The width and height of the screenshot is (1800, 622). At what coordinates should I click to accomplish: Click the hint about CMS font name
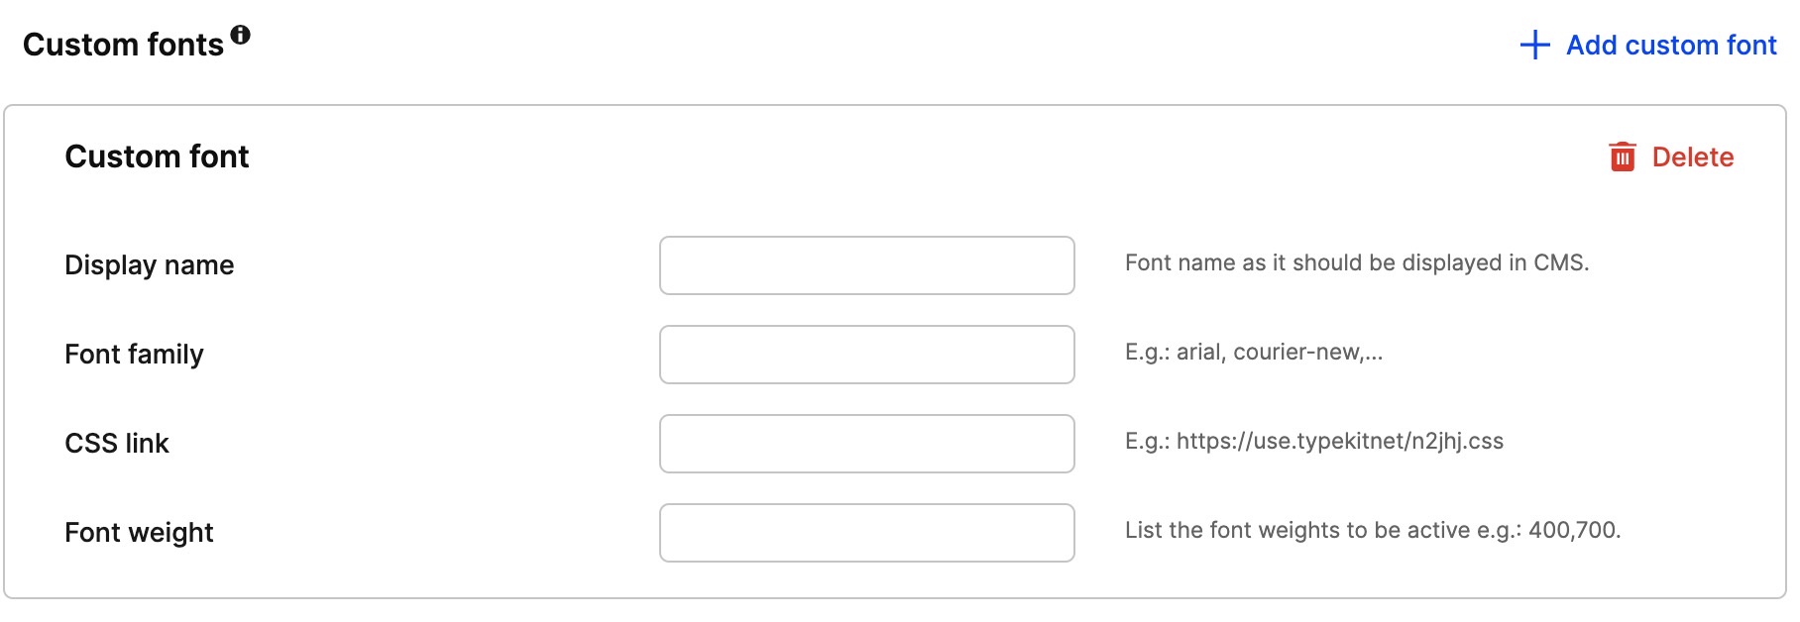click(1357, 262)
